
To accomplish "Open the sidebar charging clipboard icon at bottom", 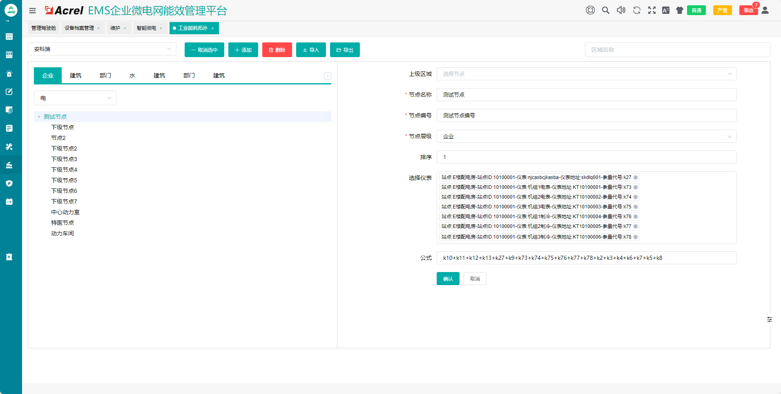I will tap(9, 257).
